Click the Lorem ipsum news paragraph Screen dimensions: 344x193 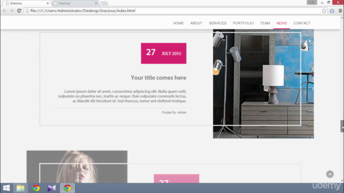pos(122,96)
